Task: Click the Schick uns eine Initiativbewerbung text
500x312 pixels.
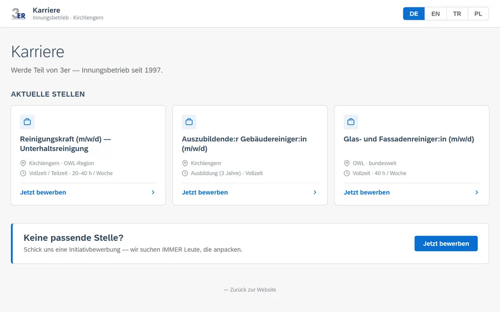Action: pyautogui.click(x=133, y=250)
